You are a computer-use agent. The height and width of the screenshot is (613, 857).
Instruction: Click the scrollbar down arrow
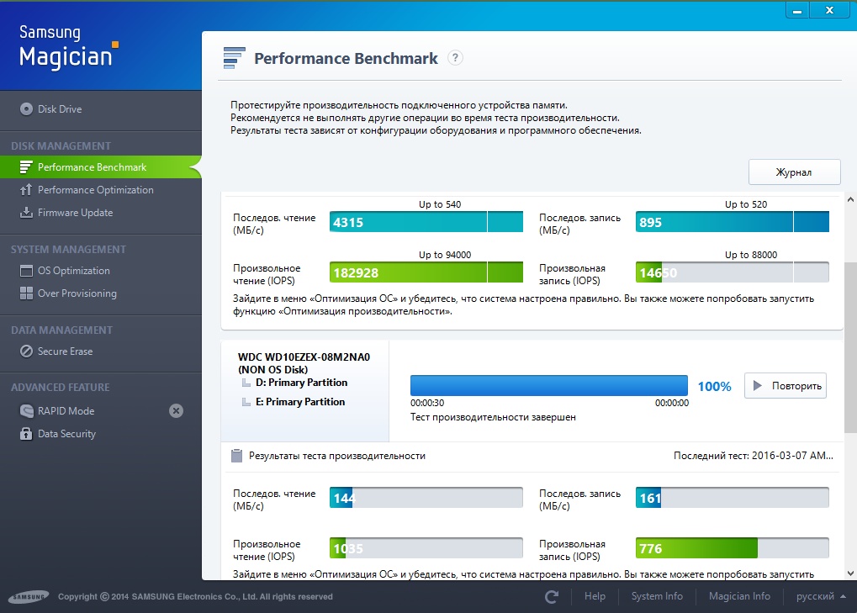tap(850, 573)
